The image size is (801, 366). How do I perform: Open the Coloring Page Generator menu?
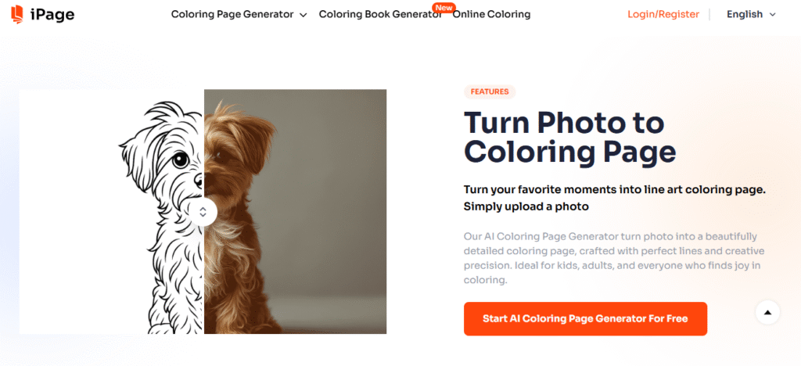pos(232,14)
